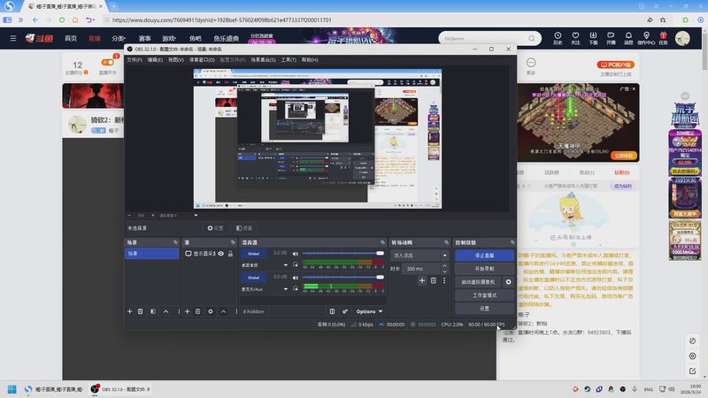
Task: Toggle the lock on the display capture source
Action: point(230,254)
